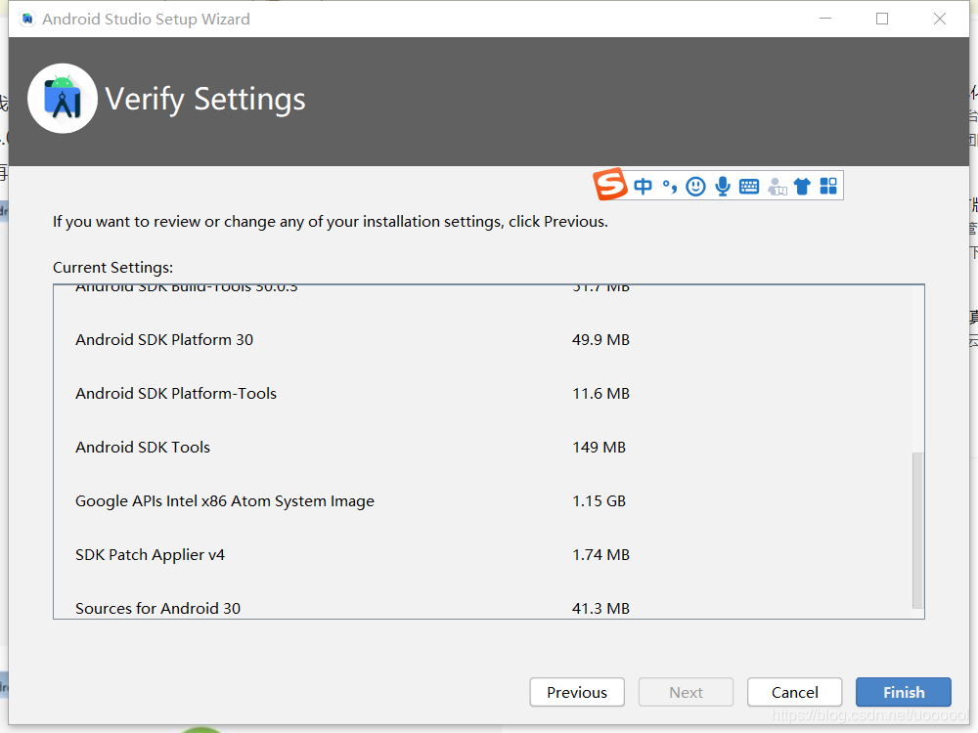The image size is (978, 733).
Task: Minimize the Setup Wizard window
Action: [825, 19]
